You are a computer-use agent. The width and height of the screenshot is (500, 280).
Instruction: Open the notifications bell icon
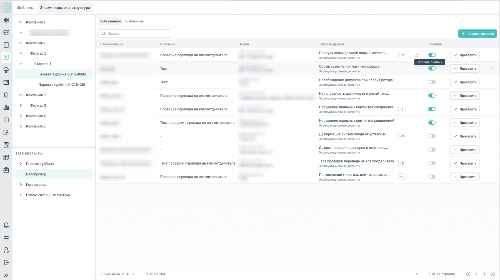click(x=6, y=225)
